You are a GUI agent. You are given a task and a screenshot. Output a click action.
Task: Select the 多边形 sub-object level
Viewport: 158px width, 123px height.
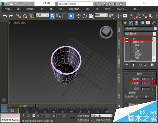pyautogui.click(x=138, y=55)
